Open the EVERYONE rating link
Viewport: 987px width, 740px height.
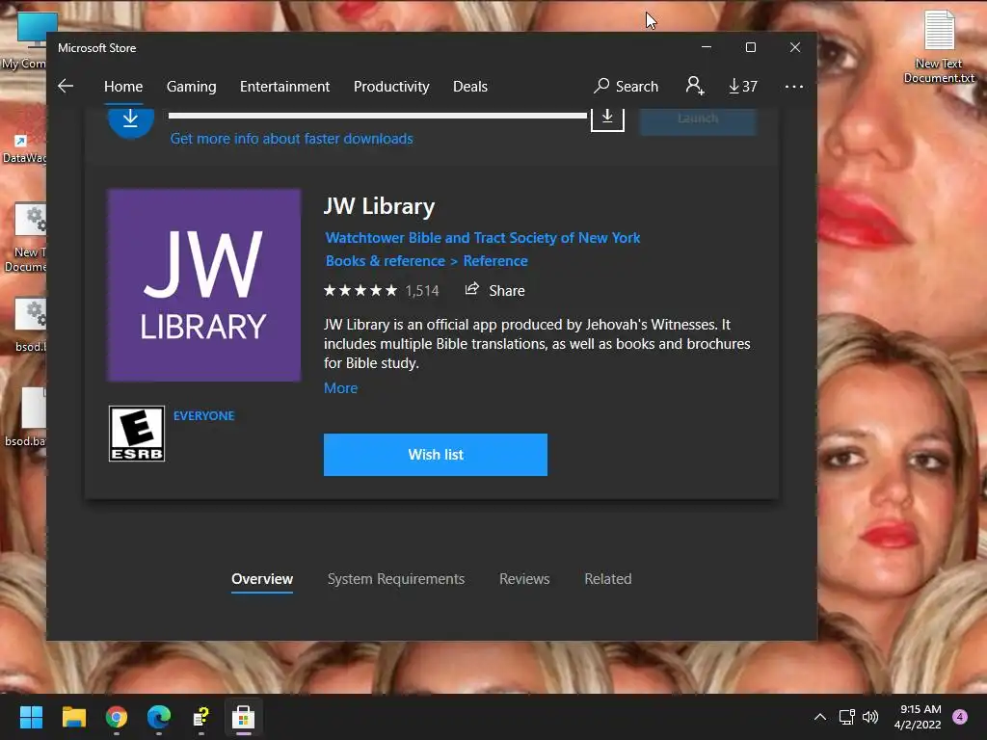click(x=204, y=416)
